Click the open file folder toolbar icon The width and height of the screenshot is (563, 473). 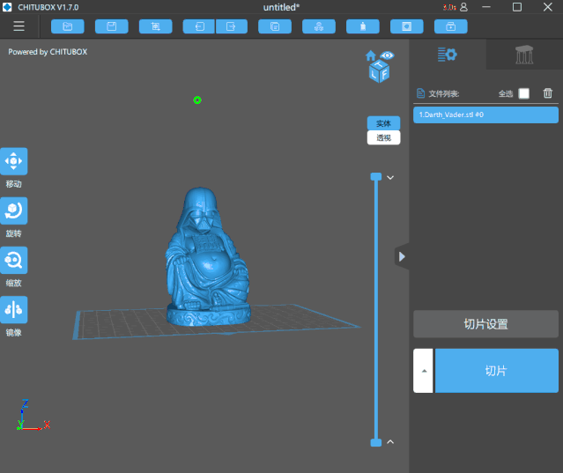68,26
